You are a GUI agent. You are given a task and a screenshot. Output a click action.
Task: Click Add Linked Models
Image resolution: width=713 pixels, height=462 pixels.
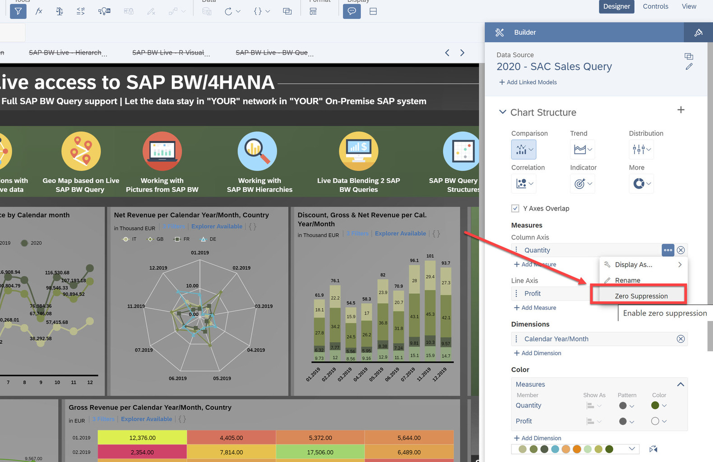coord(528,82)
